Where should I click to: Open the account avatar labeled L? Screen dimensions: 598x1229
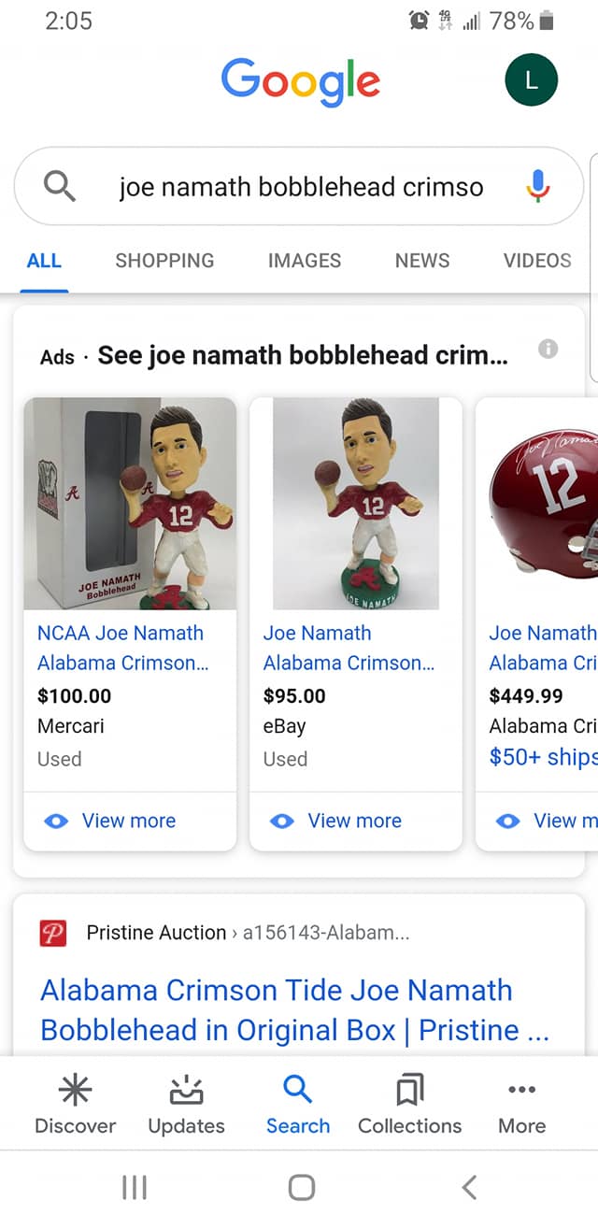(x=531, y=80)
